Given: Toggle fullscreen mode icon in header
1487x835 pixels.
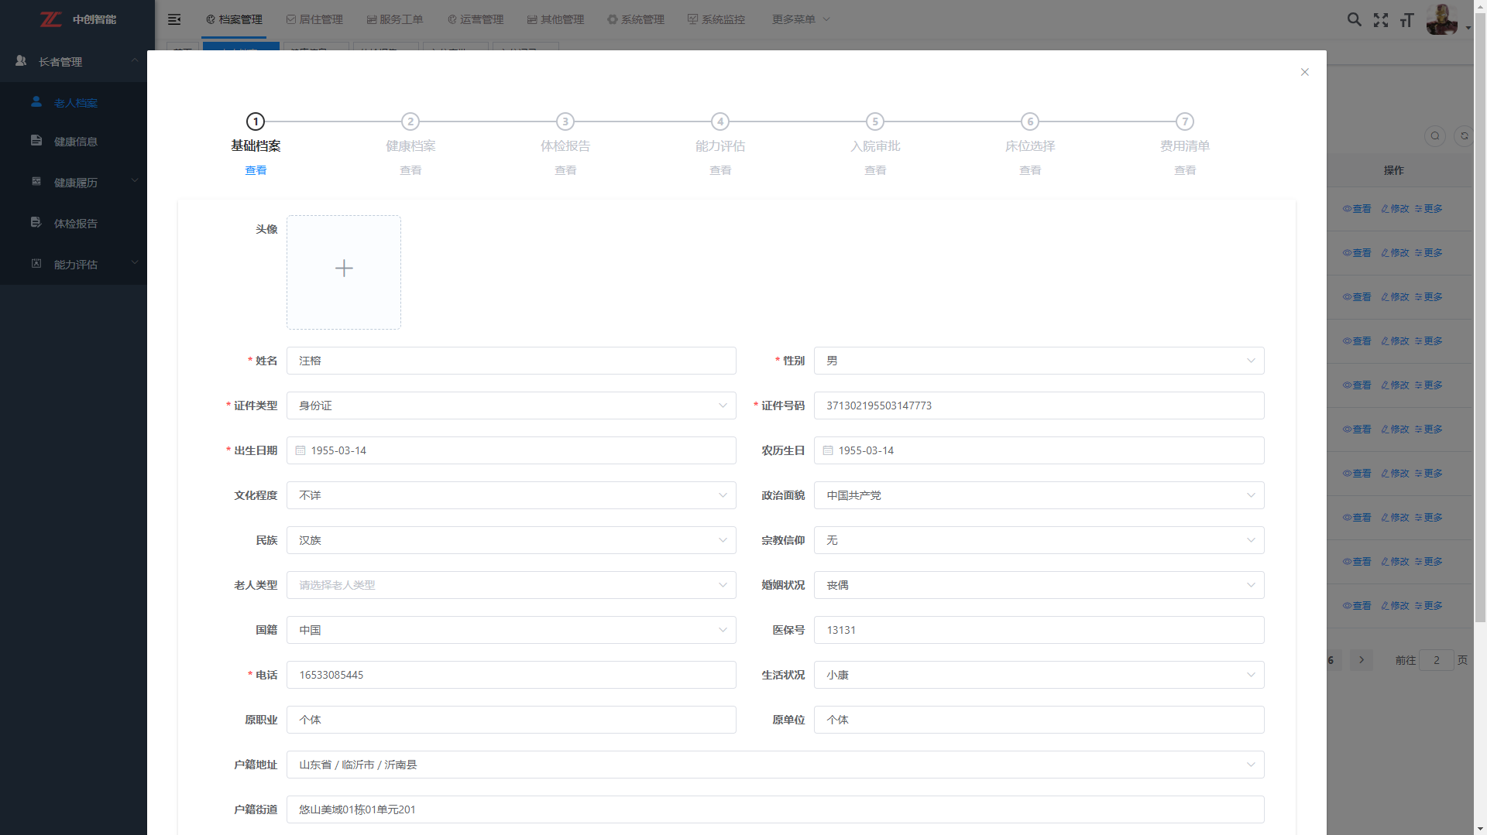Looking at the screenshot, I should click(1381, 20).
